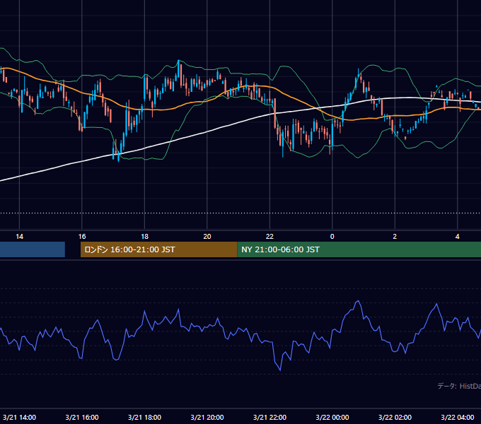The image size is (481, 424).
Task: Click the 3/22 04:00 time label
Action: pyautogui.click(x=458, y=417)
